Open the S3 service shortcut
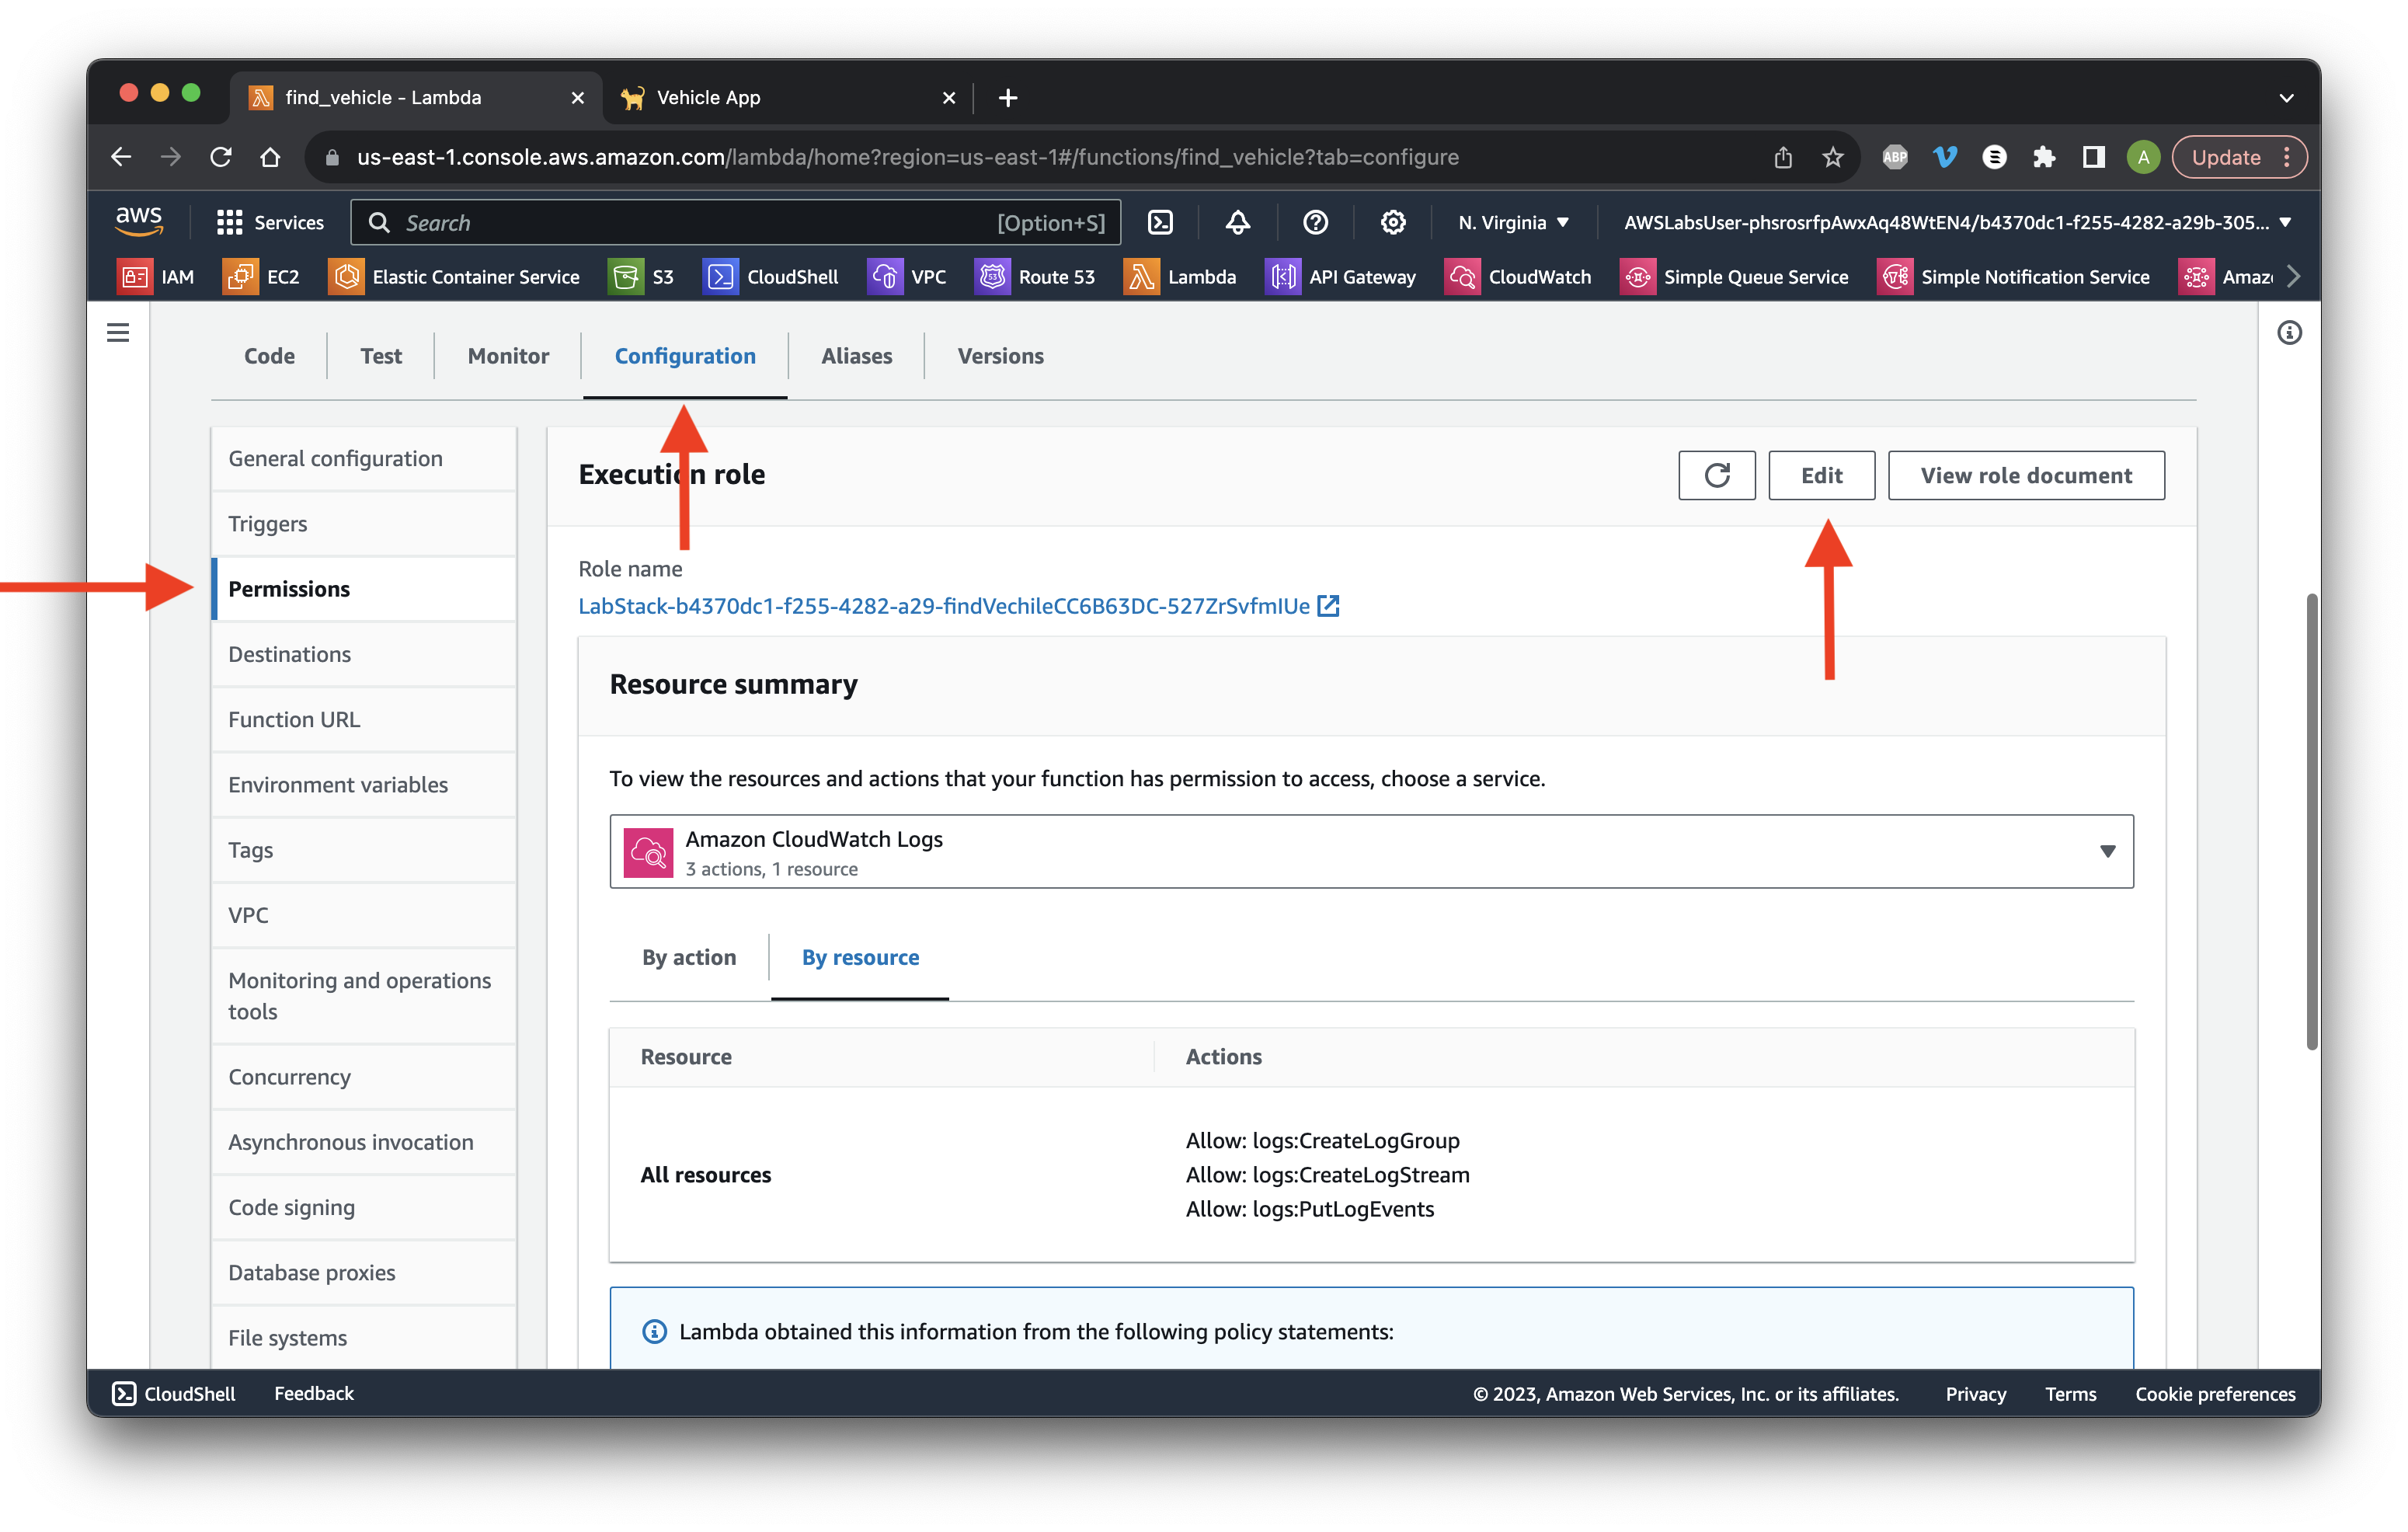The image size is (2408, 1532). [641, 277]
